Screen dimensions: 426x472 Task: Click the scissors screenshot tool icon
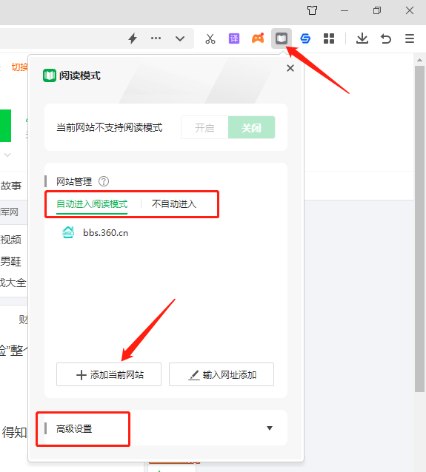pos(210,38)
